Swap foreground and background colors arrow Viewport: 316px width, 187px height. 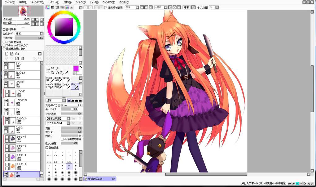pos(81,67)
